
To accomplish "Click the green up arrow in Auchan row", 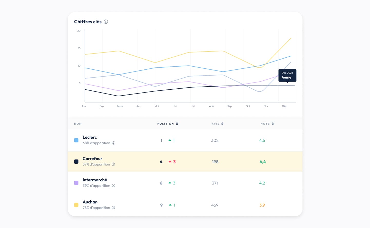I will (170, 205).
